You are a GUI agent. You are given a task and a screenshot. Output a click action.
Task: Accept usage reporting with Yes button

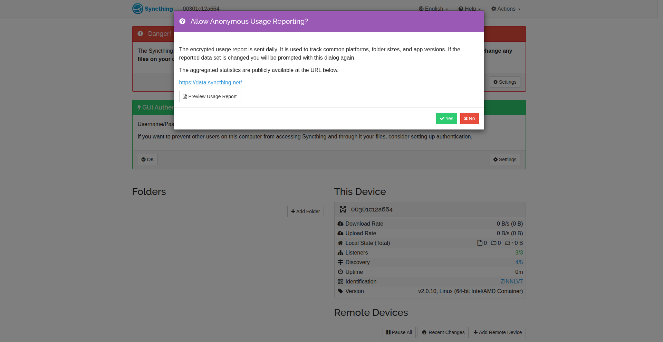click(446, 118)
